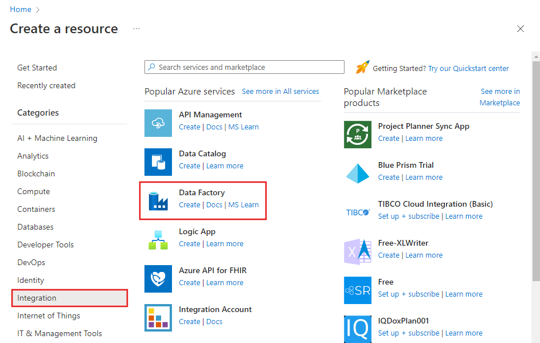Click the Logic App icon

(158, 240)
